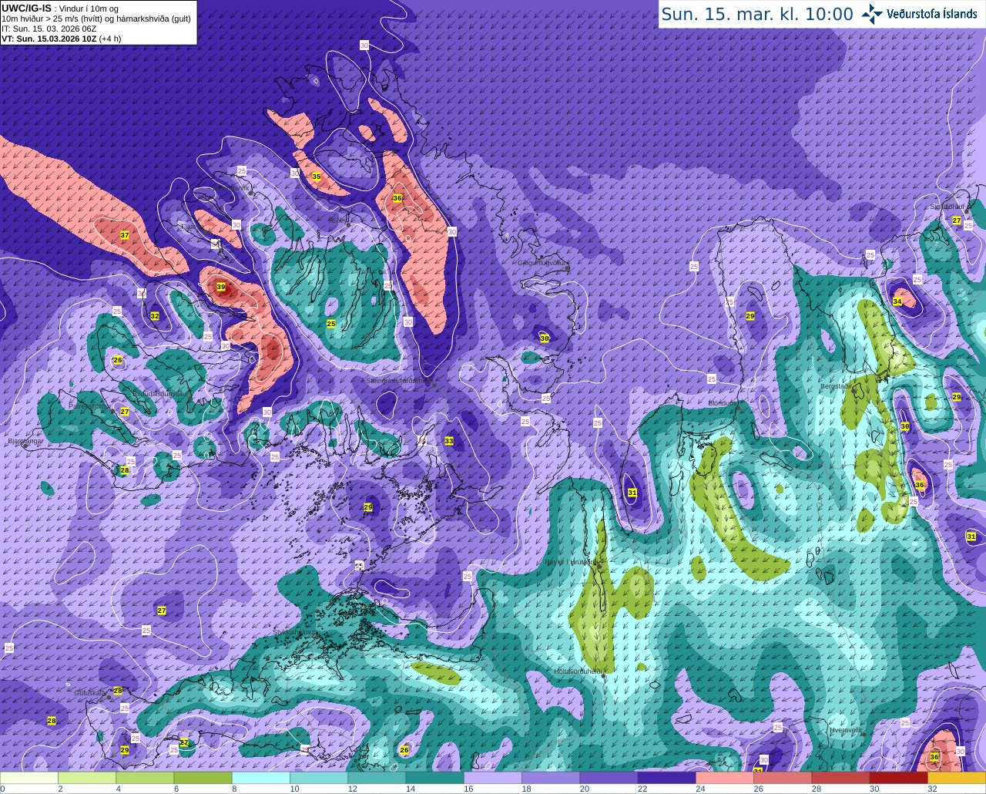Click the Blönduós station label
The image size is (986, 794).
[722, 403]
